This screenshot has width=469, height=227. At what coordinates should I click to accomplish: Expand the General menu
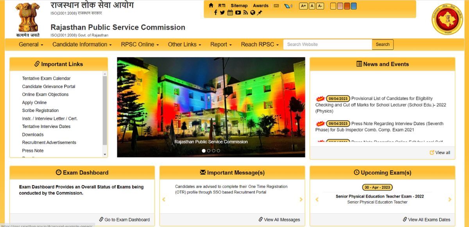[x=31, y=44]
